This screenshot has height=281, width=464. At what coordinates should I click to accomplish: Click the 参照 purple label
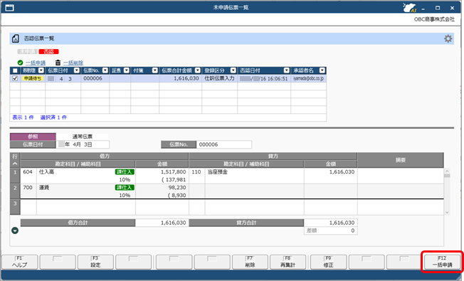[x=33, y=137]
